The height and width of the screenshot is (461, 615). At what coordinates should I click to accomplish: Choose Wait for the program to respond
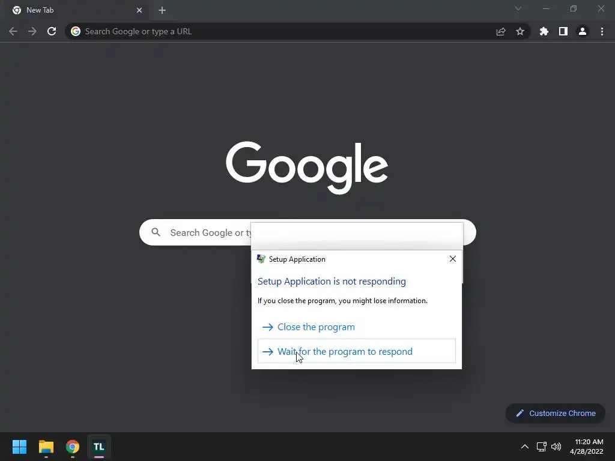coord(357,351)
